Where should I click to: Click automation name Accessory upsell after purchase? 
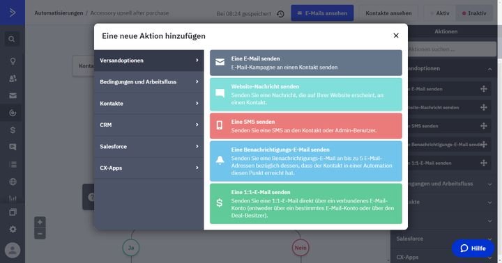coord(130,13)
